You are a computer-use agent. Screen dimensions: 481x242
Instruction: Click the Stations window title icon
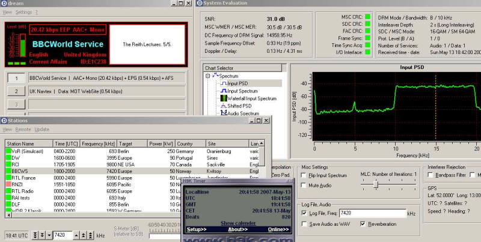(4, 120)
